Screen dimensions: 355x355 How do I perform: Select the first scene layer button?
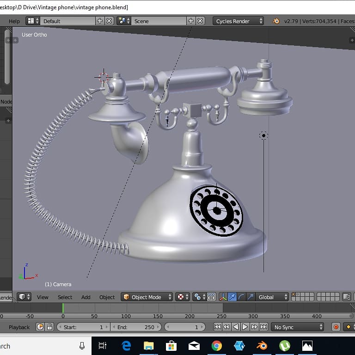click(294, 294)
